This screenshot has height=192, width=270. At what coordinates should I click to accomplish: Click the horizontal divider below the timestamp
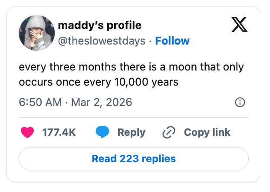[x=133, y=117]
